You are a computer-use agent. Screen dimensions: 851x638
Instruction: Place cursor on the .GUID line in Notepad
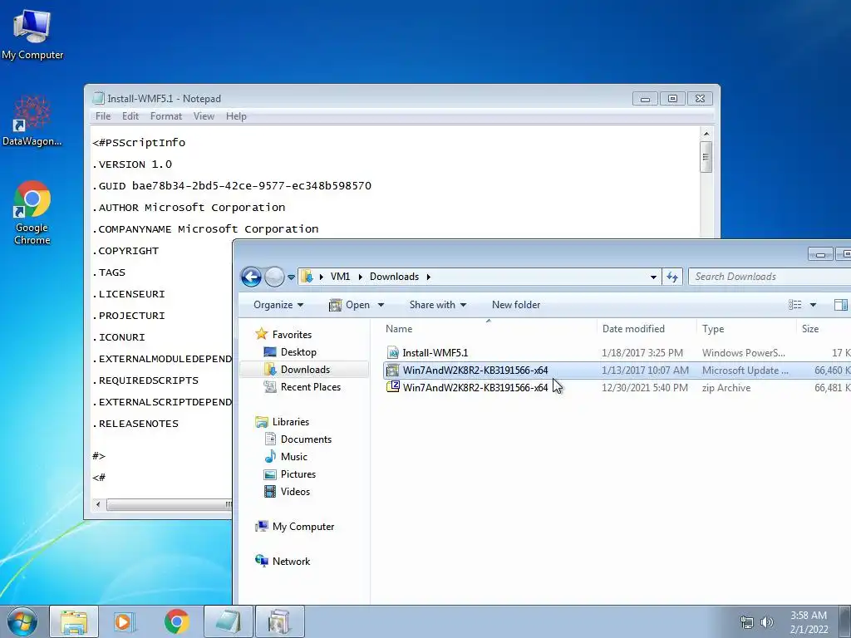[232, 186]
